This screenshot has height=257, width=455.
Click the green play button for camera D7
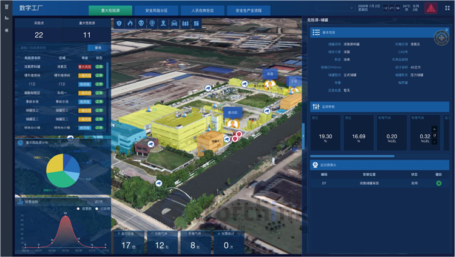(x=437, y=182)
